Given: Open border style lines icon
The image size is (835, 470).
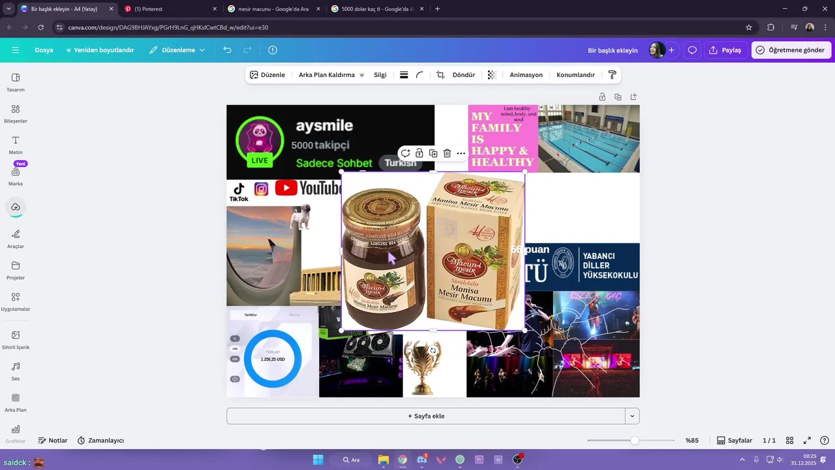Looking at the screenshot, I should pos(404,75).
